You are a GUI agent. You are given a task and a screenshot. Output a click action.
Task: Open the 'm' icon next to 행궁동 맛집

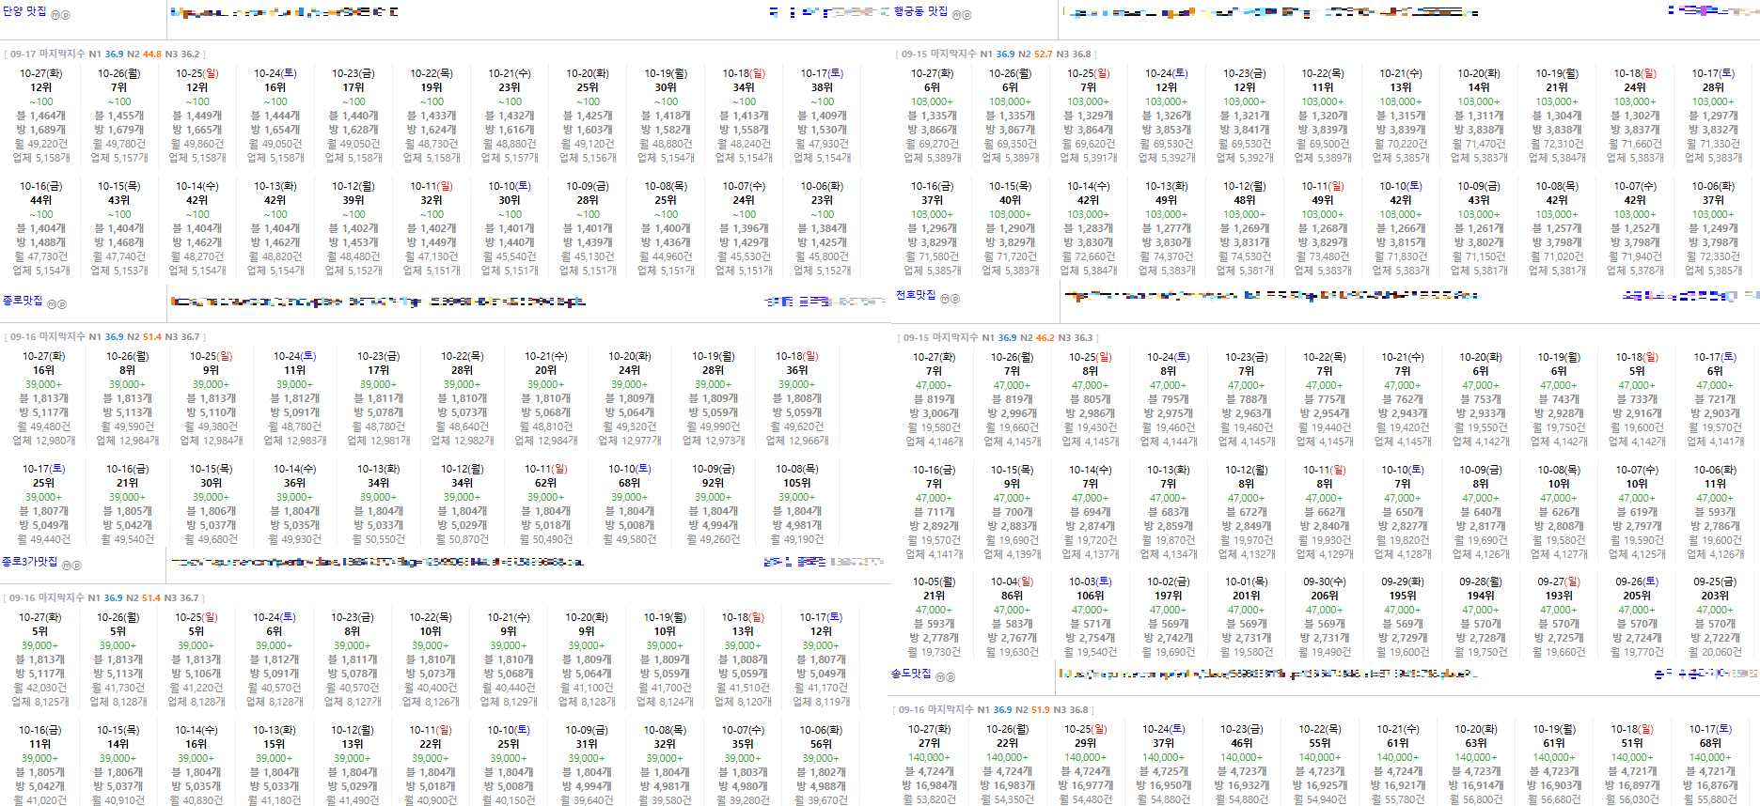pyautogui.click(x=957, y=15)
